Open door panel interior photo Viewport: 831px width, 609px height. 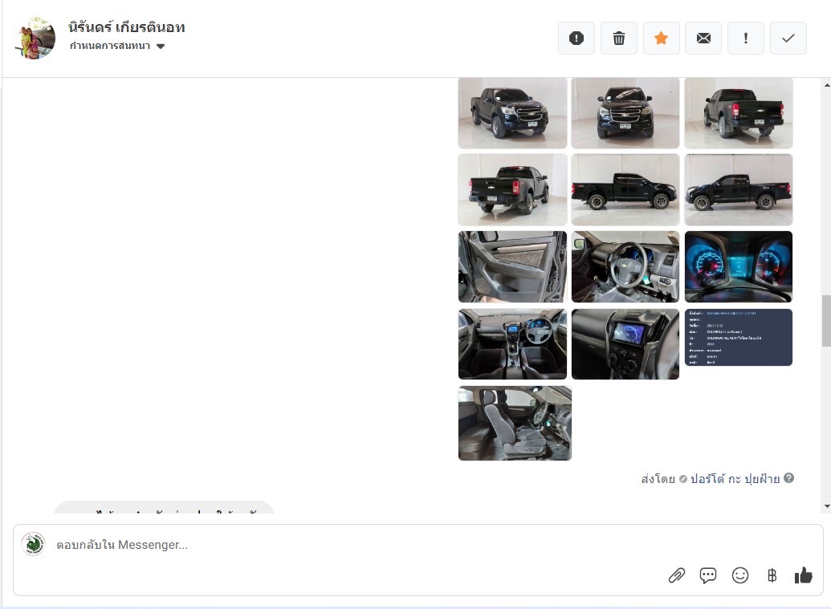pos(512,267)
